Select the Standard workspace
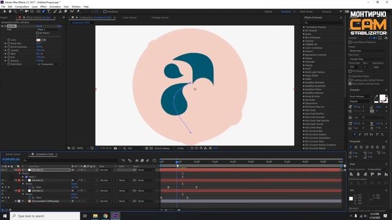The width and height of the screenshot is (392, 220). pos(286,12)
